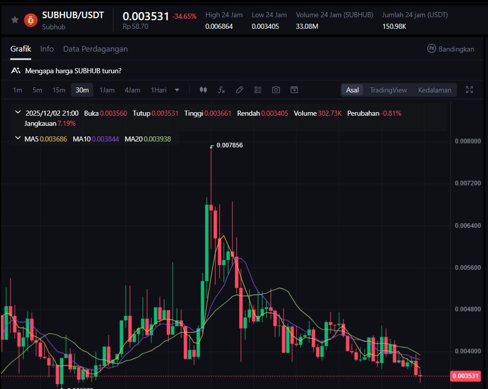Collapse the MA indicator legend row

click(x=18, y=138)
